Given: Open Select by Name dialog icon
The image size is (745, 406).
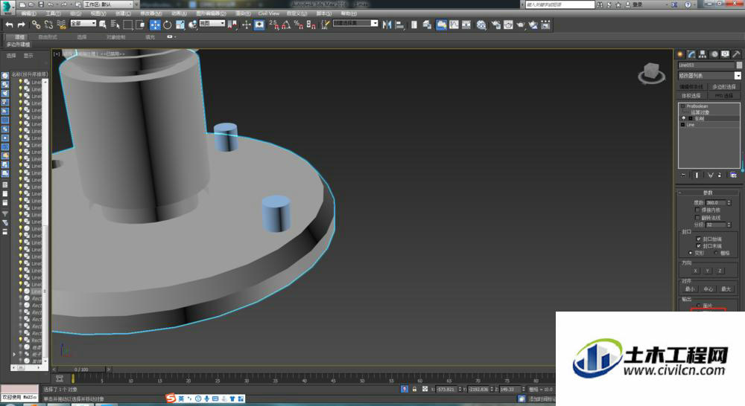Looking at the screenshot, I should click(115, 25).
